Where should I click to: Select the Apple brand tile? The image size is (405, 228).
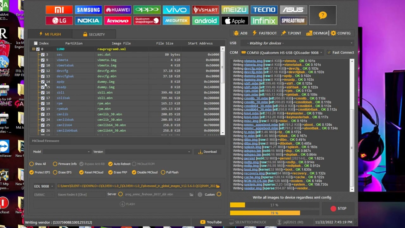coord(235,21)
